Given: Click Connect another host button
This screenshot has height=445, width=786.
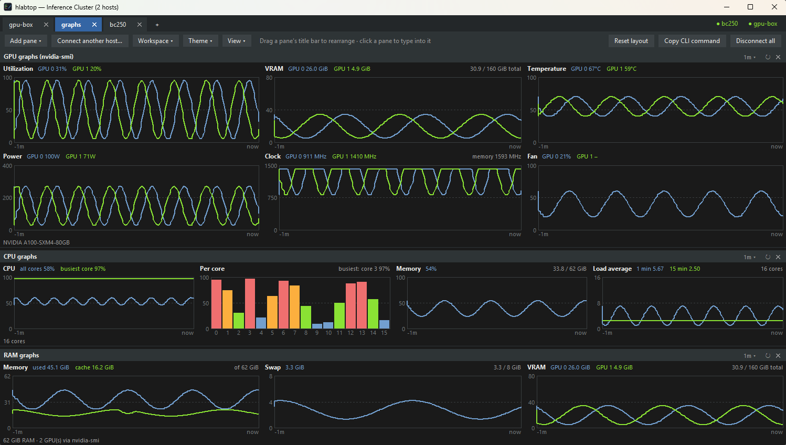Looking at the screenshot, I should click(90, 41).
